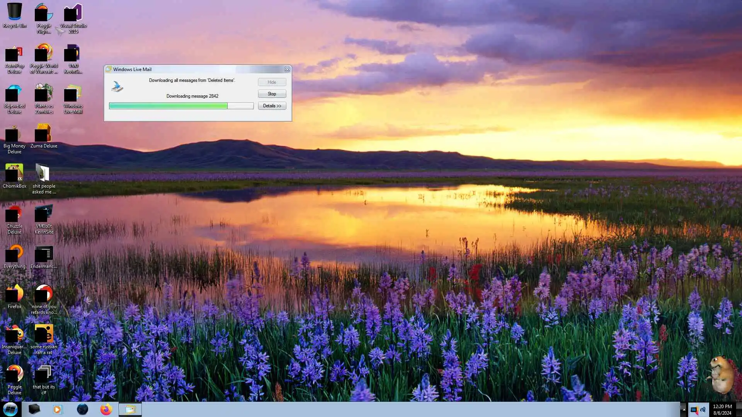Click Firefox in the taskbar

106,409
